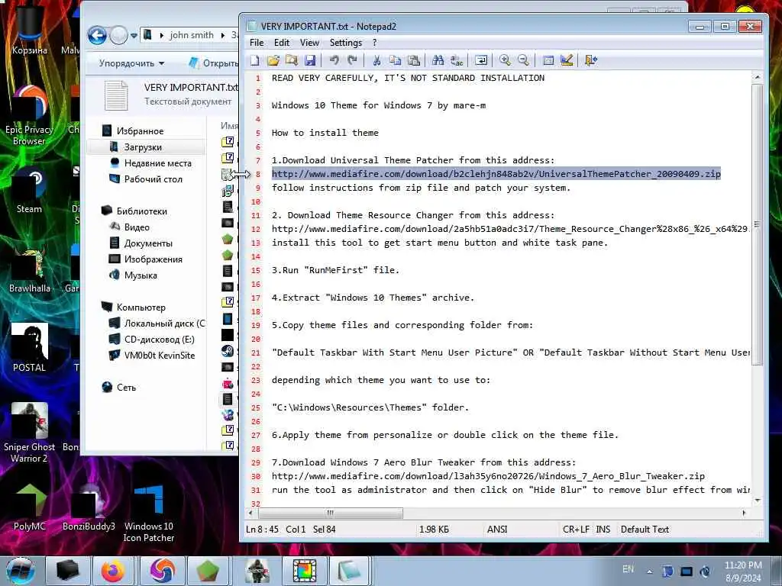The image size is (782, 586).
Task: Open CD-дисковод (E:) in Explorer sidebar
Action: (x=159, y=340)
